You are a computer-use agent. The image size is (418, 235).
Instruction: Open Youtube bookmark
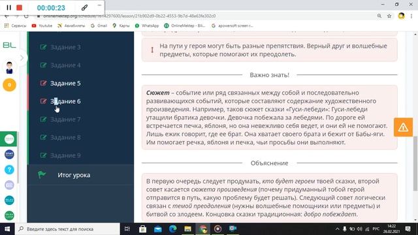(42, 26)
